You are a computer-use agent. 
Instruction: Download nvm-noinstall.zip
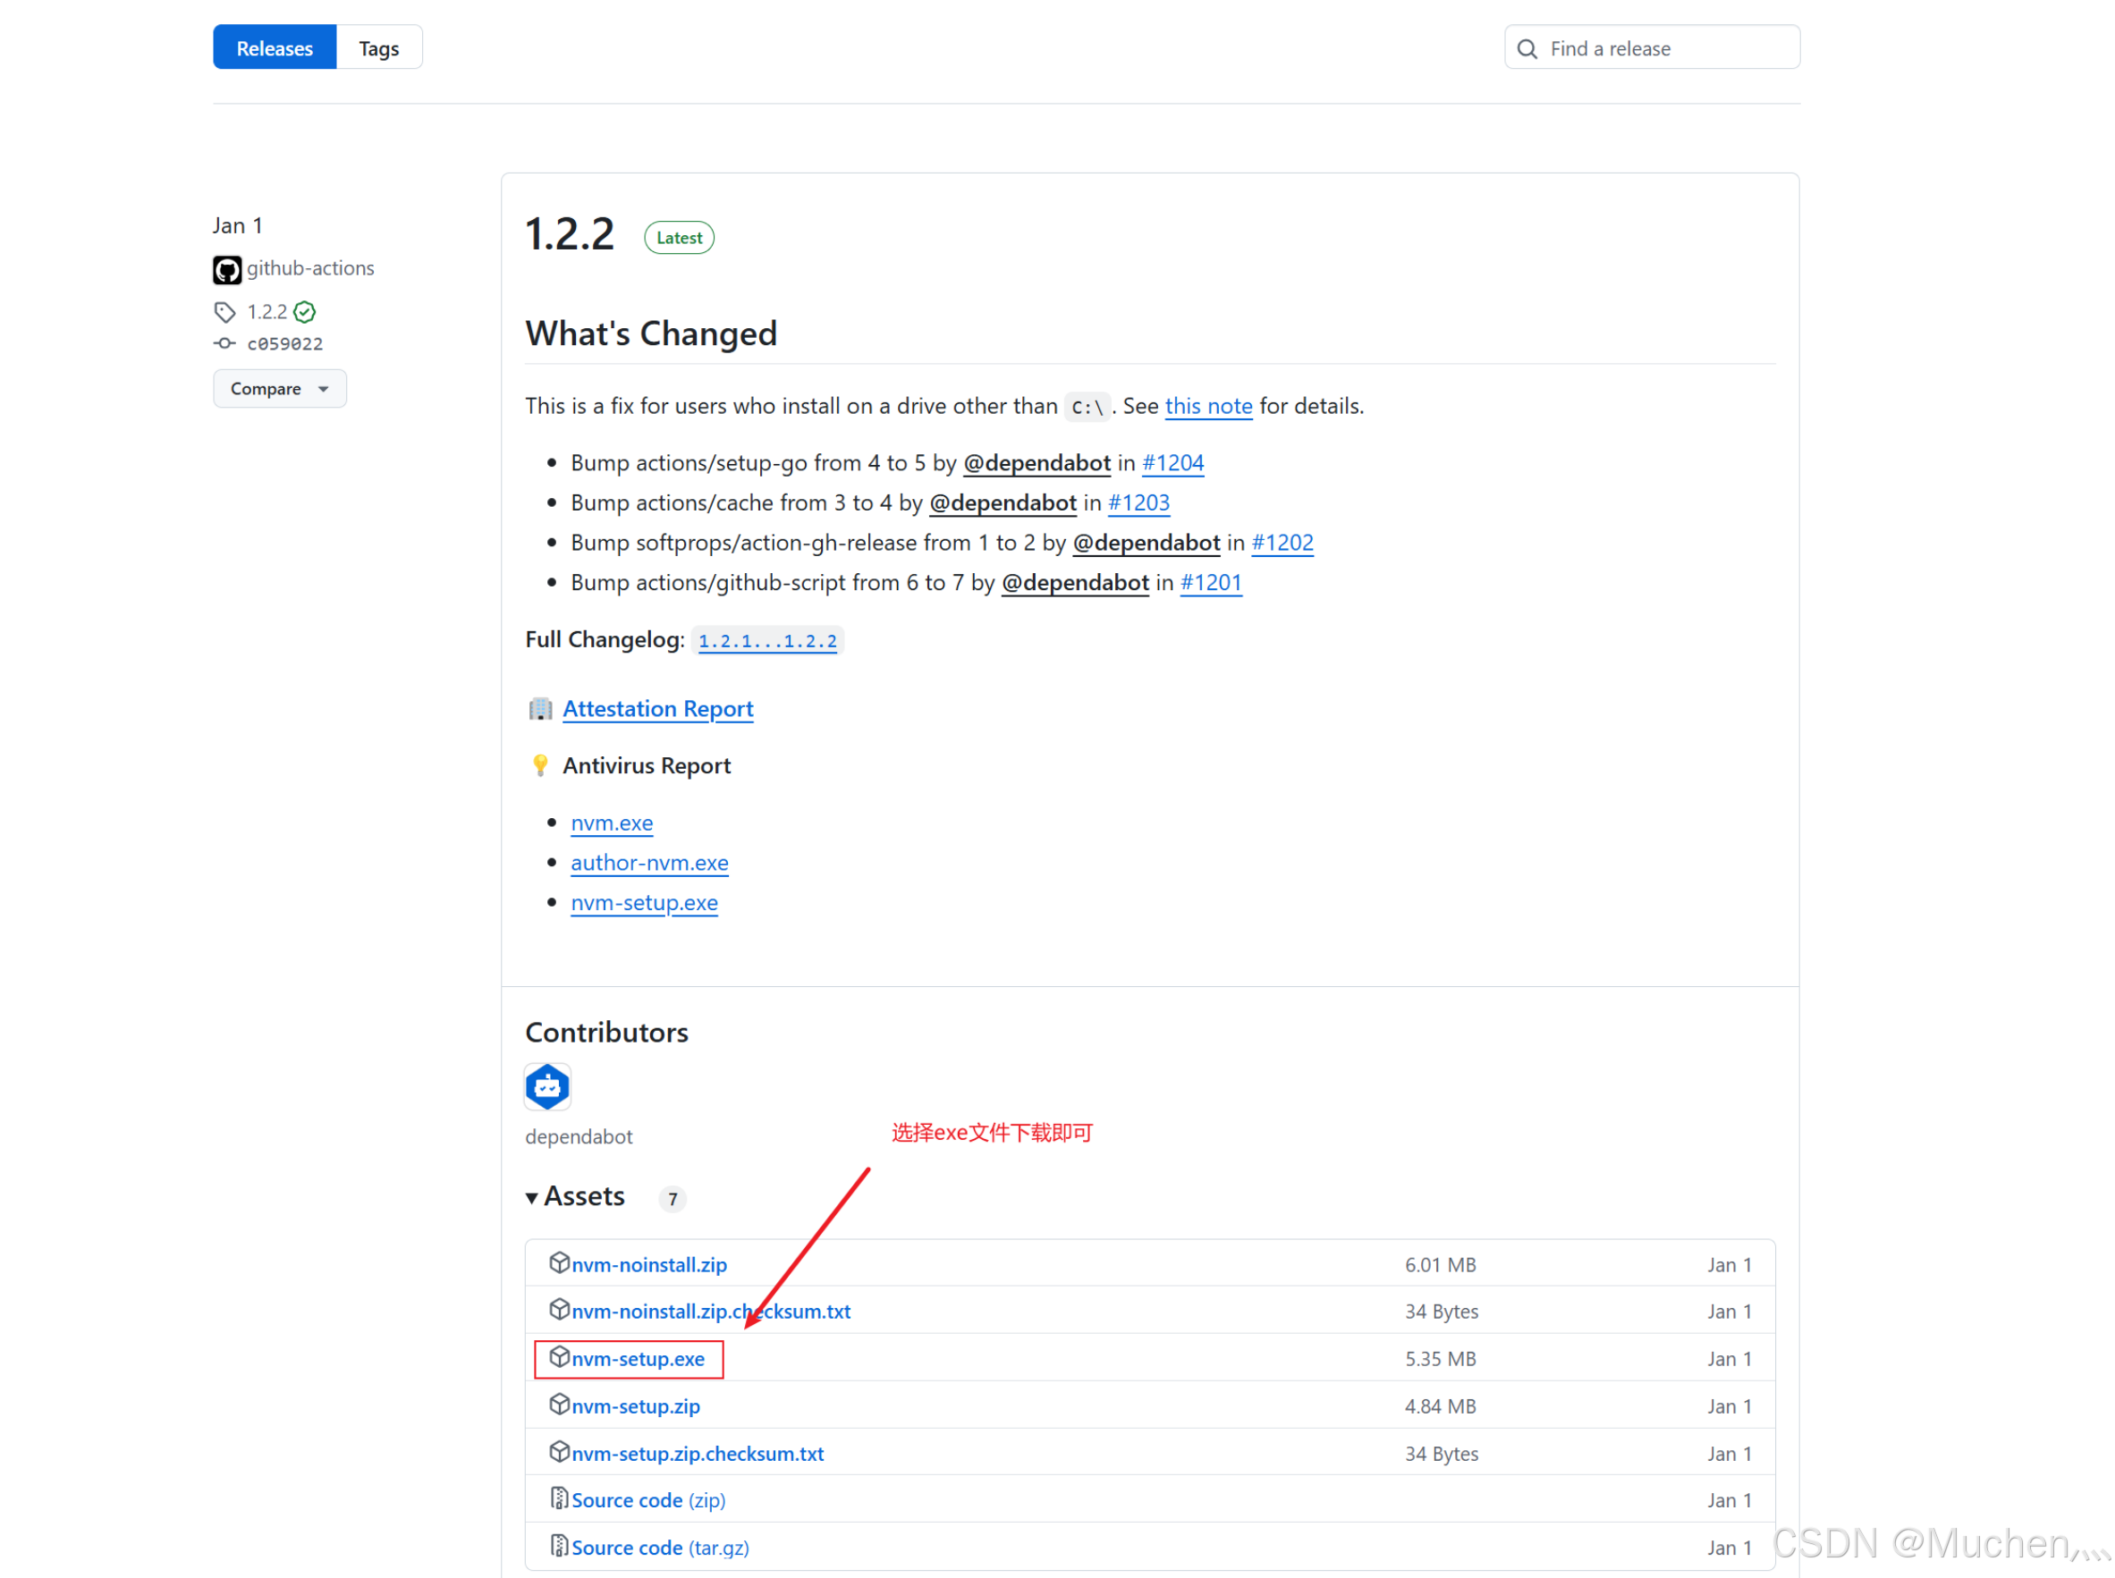[648, 1266]
